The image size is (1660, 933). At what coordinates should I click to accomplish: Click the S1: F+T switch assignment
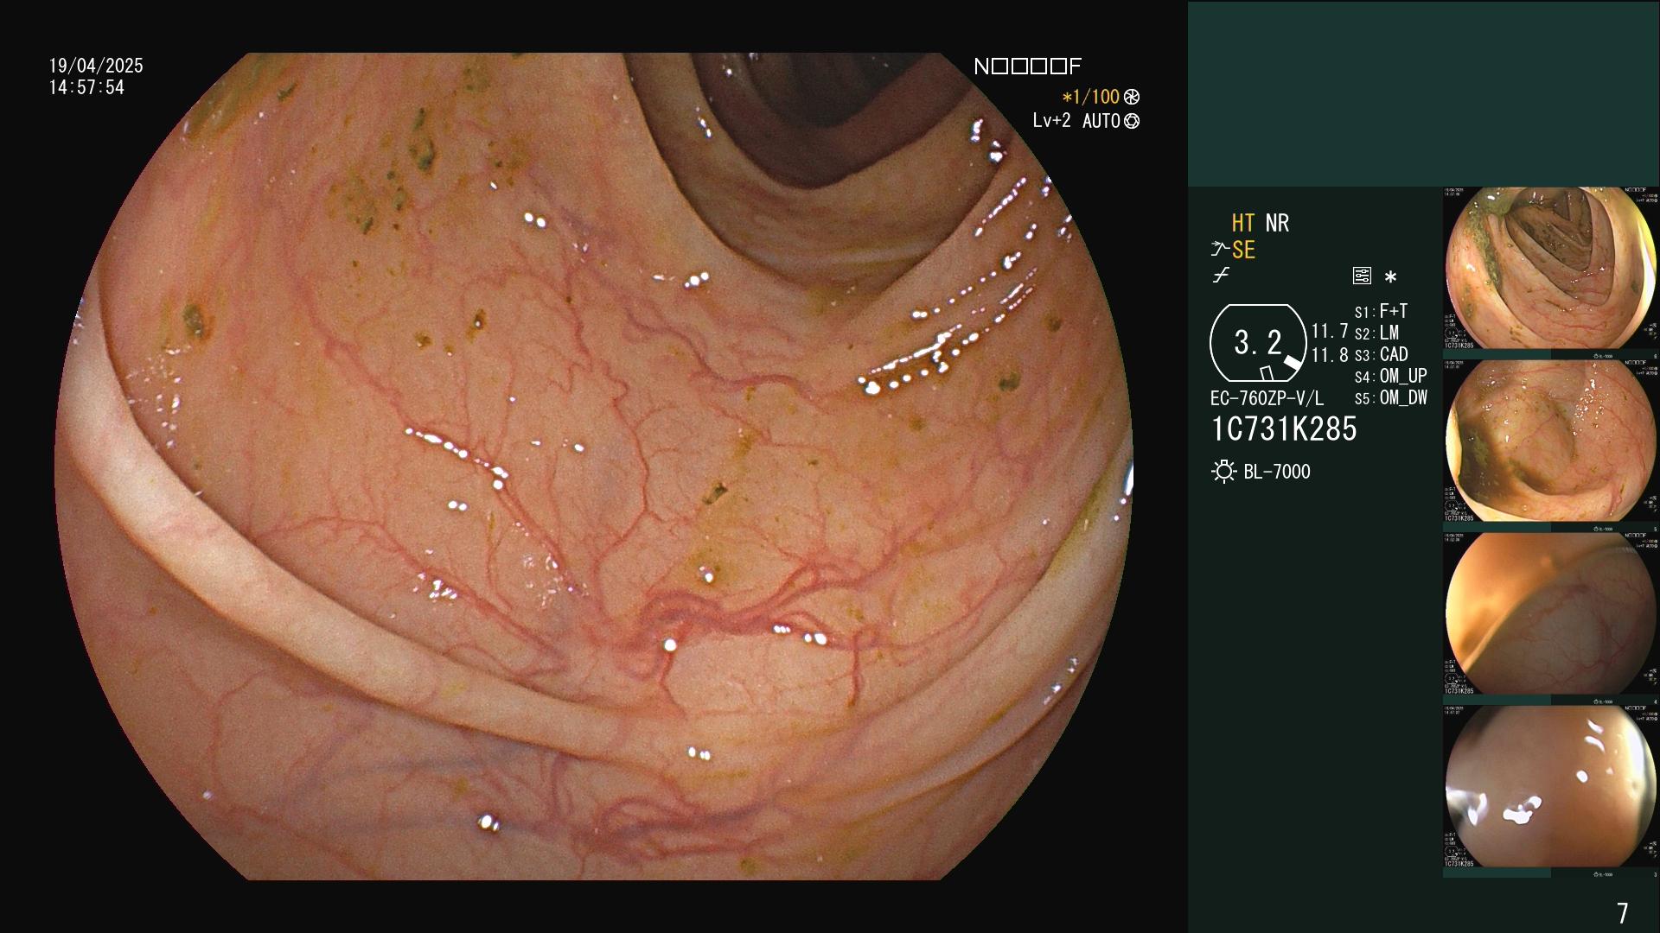click(1381, 311)
